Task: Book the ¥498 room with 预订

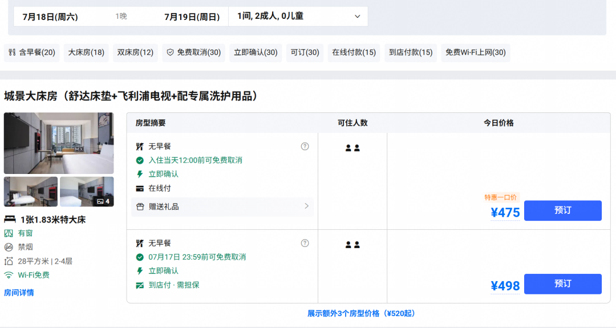Action: pyautogui.click(x=562, y=284)
